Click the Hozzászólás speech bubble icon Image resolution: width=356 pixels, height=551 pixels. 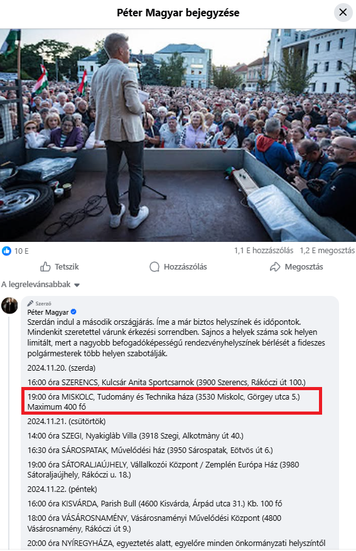click(x=154, y=267)
